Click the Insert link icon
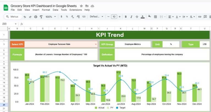The image size is (211, 112). point(200,17)
